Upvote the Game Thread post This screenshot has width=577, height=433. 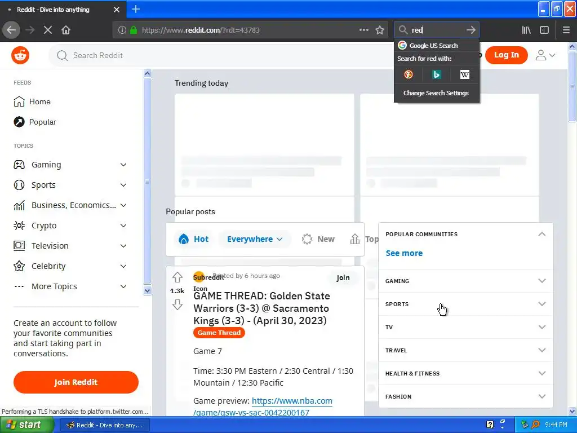pos(177,277)
